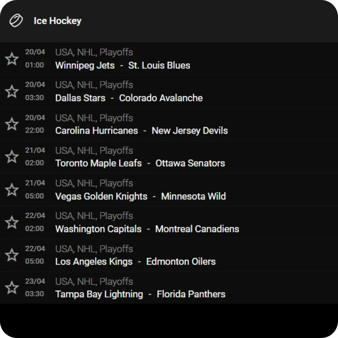Image resolution: width=338 pixels, height=338 pixels.
Task: Open Tampa Bay Lightning - Florida Panthers match
Action: [x=169, y=288]
